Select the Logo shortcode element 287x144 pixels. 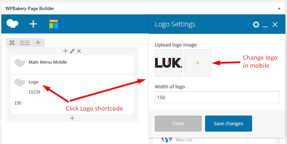72,94
